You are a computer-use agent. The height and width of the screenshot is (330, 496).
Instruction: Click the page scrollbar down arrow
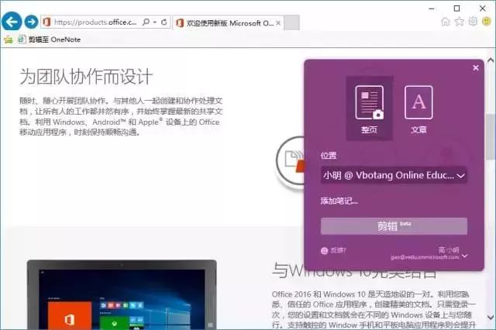[x=491, y=318]
